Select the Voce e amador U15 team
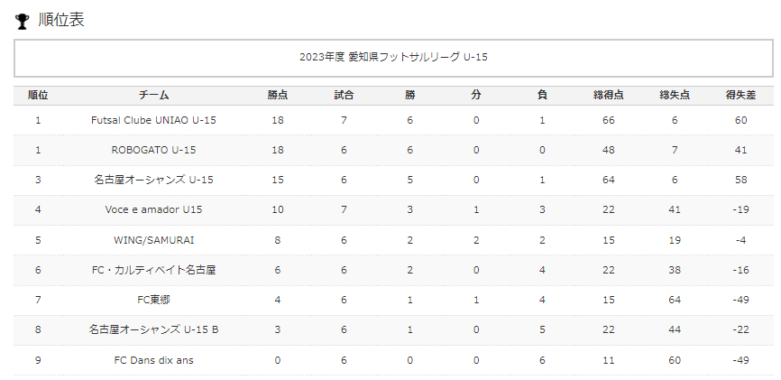 coord(153,209)
